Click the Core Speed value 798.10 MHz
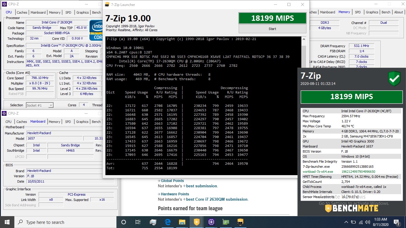This screenshot has width=406, height=228. click(x=40, y=78)
